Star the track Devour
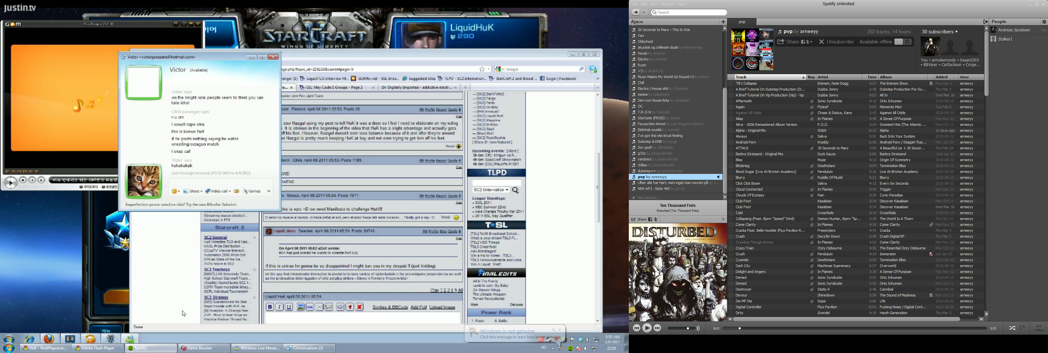Screen dimensions: 1048x353 click(731, 295)
